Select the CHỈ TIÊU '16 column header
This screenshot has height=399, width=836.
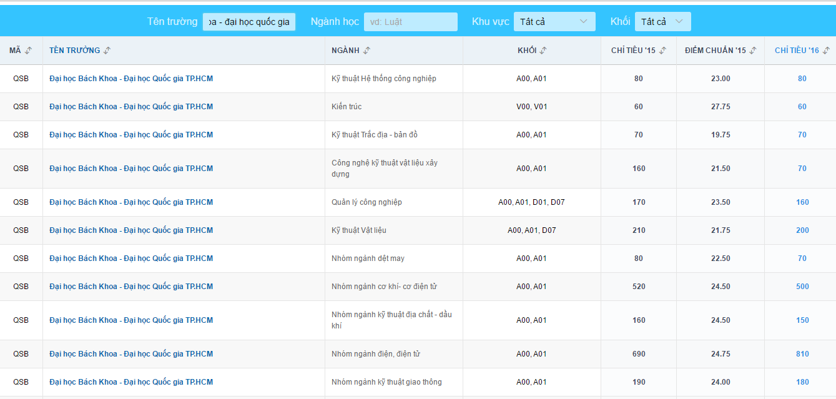point(796,51)
